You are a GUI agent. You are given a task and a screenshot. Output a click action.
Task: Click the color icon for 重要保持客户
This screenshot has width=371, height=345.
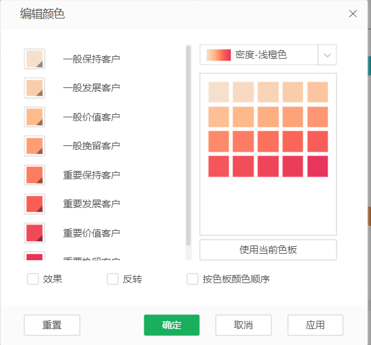click(34, 175)
